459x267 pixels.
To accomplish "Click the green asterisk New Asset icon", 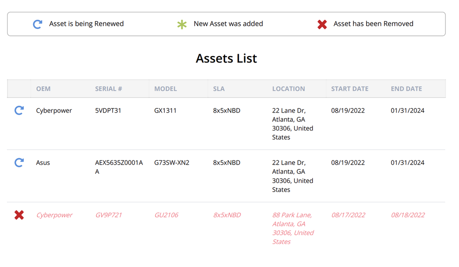I will 182,24.
